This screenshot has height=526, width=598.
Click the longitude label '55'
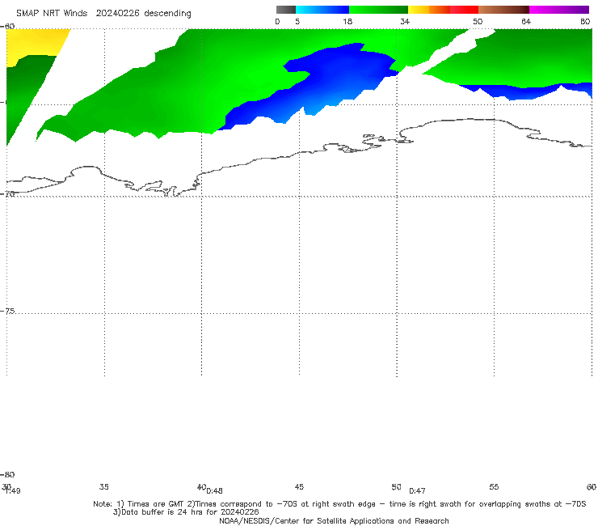pyautogui.click(x=494, y=486)
